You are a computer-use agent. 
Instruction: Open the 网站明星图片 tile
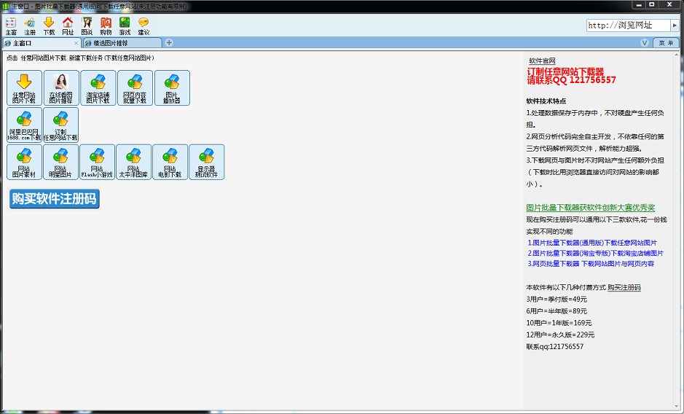(60, 162)
